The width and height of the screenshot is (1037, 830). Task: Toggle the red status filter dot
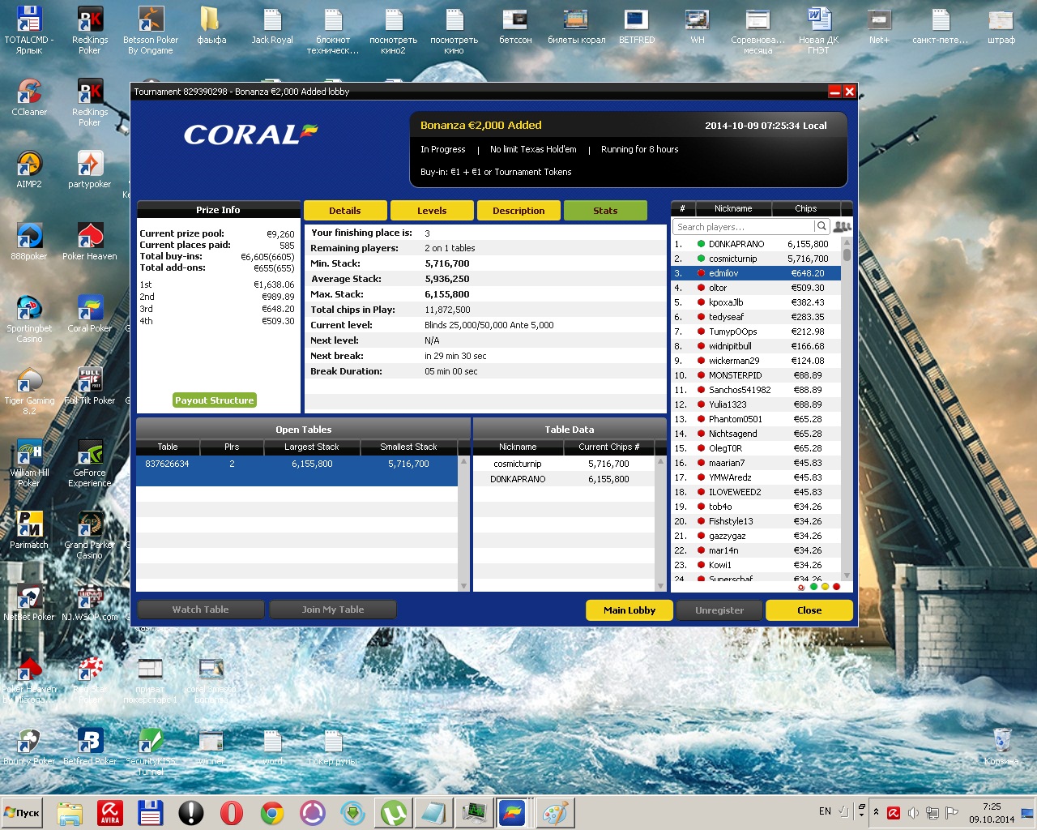836,586
